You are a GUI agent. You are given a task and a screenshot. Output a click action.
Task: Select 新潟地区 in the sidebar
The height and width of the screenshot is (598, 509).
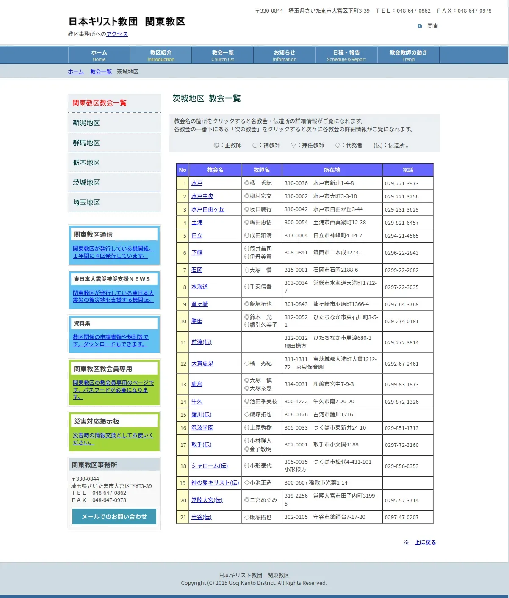point(114,123)
